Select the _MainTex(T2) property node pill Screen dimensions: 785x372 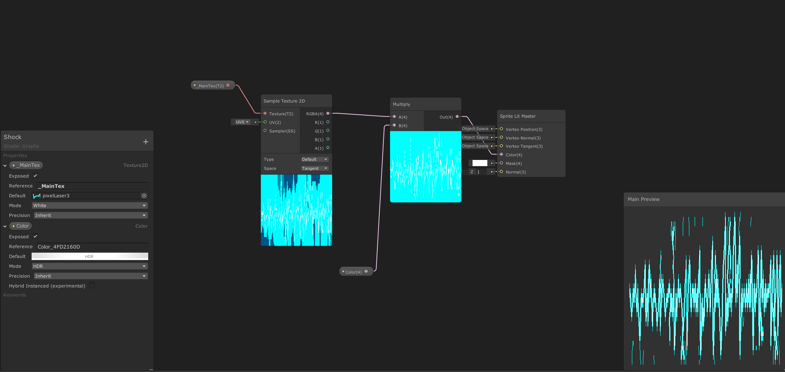211,85
